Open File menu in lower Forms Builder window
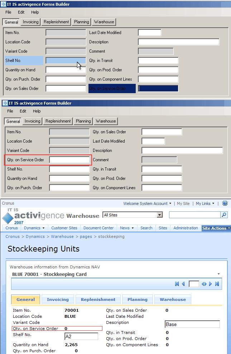The width and height of the screenshot is (231, 354). click(x=10, y=111)
